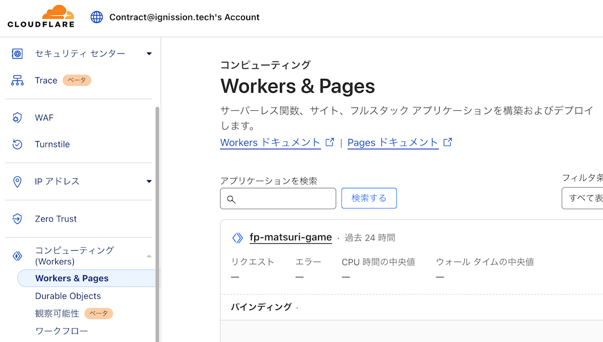Click the アプリケーションを検索 input field
603x342 pixels.
coord(278,198)
